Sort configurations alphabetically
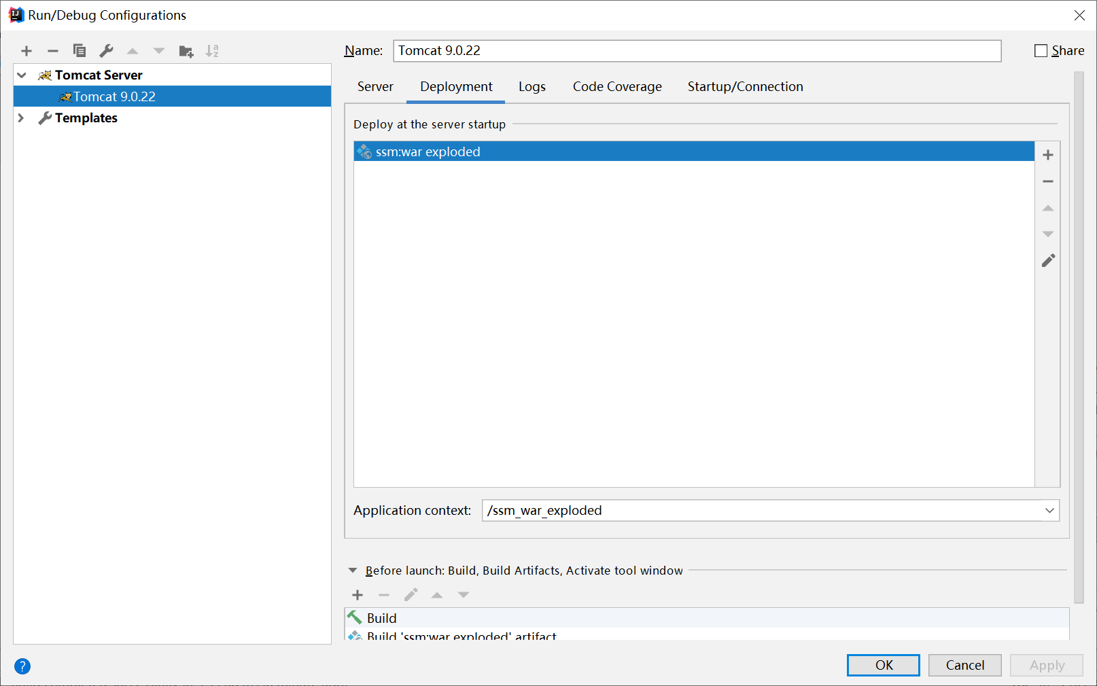Viewport: 1097px width, 686px height. 212,51
